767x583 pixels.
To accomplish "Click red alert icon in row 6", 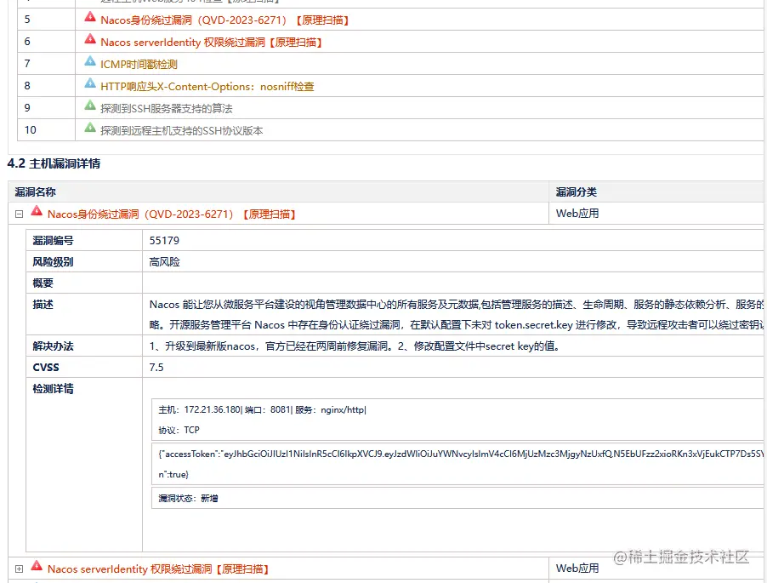I will [x=90, y=38].
